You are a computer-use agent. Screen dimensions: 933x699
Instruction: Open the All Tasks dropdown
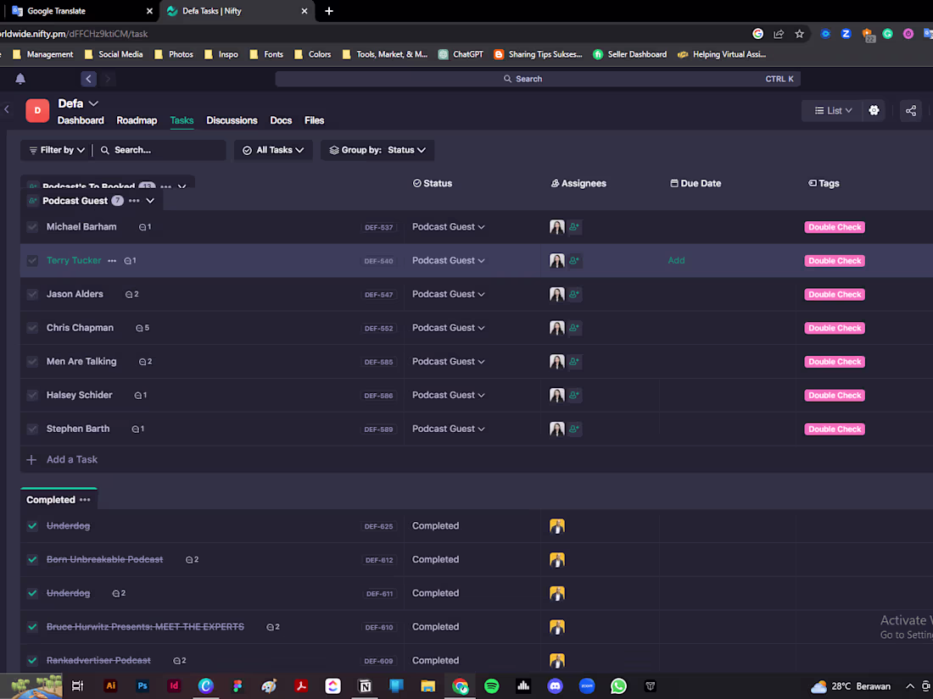click(273, 150)
